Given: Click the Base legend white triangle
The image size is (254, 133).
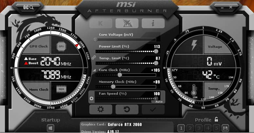Looking at the screenshot, I should point(26,59).
